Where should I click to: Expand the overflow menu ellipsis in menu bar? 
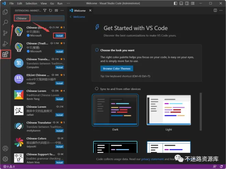(68, 3)
